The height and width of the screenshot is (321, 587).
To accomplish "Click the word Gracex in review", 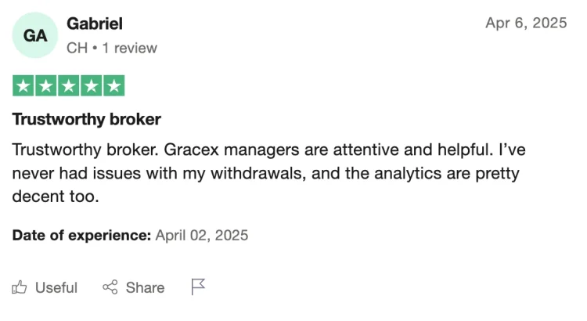I will tap(191, 150).
